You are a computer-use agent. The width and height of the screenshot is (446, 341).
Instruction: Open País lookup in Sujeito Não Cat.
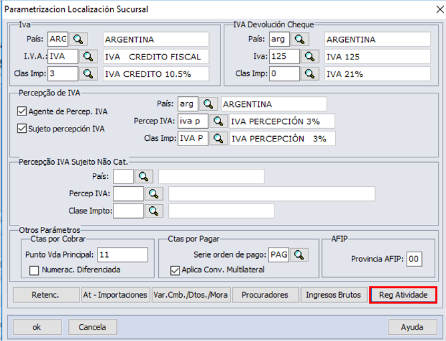(144, 176)
